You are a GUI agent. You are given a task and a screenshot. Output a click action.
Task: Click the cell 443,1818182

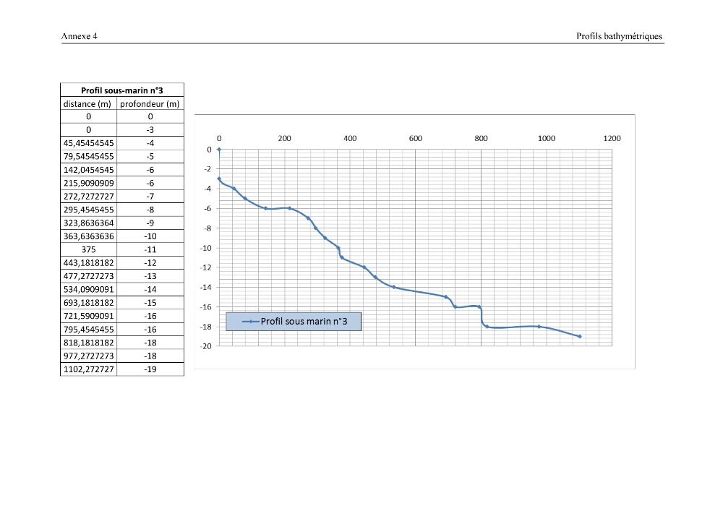tap(88, 263)
